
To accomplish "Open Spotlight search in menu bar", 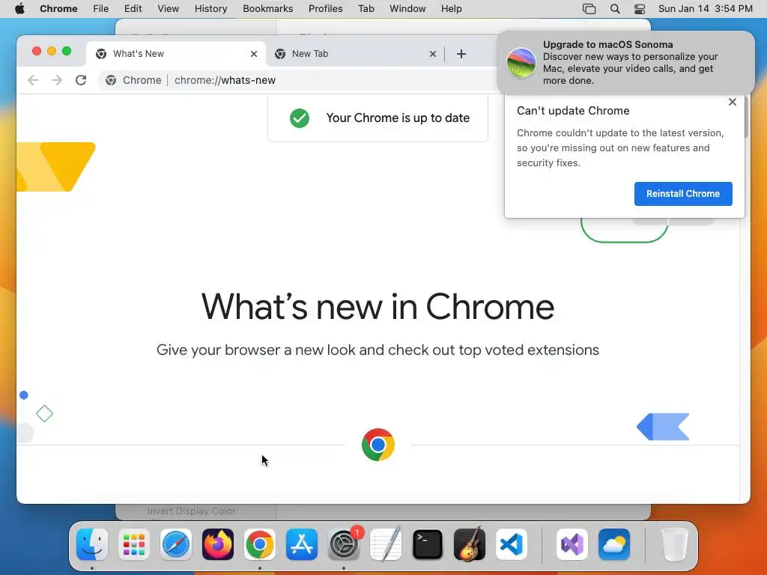I will click(x=615, y=9).
